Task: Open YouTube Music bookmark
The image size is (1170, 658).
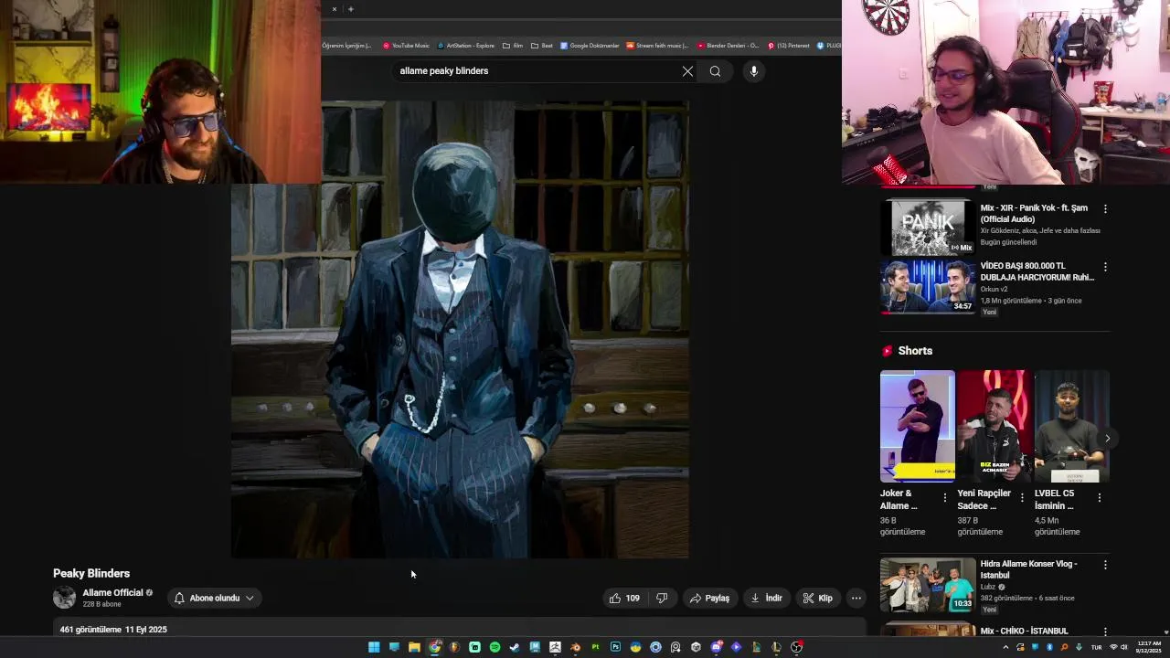Action: 406,46
